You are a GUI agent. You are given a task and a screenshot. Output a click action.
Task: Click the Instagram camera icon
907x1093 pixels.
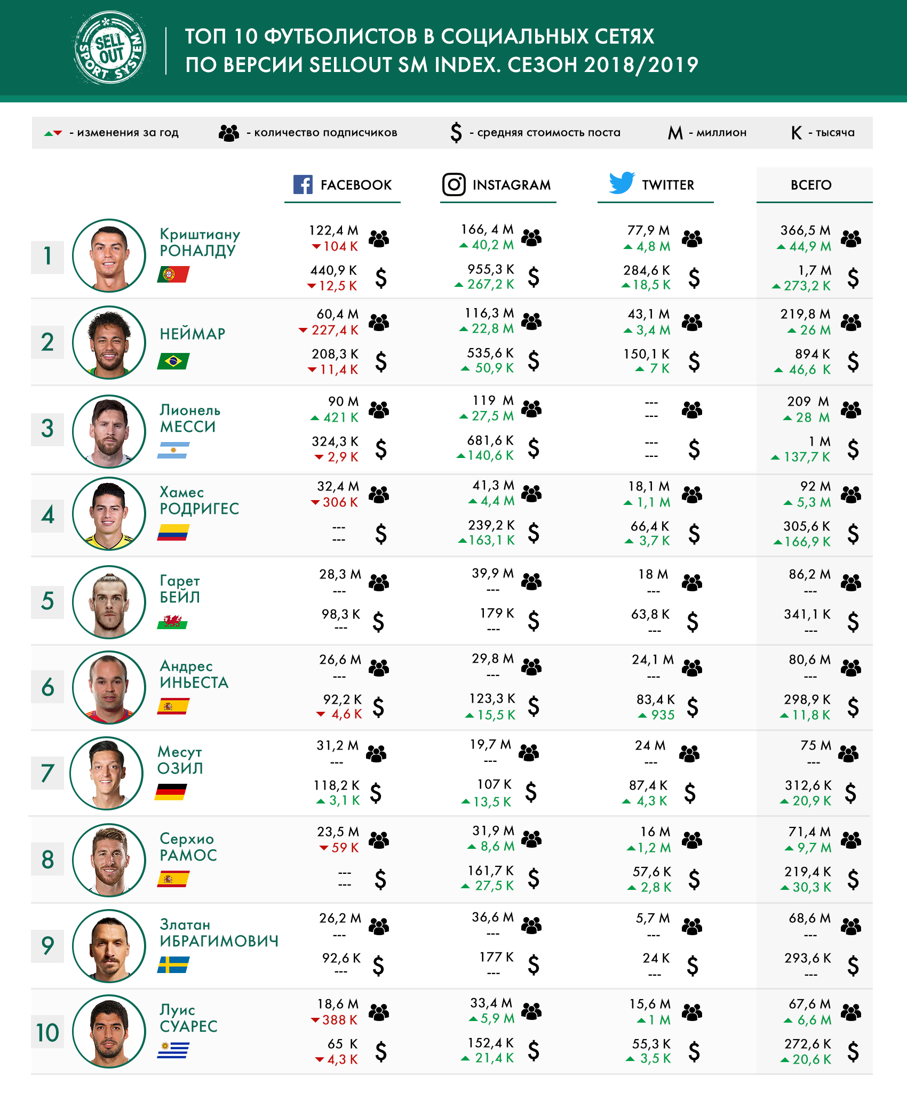(454, 184)
